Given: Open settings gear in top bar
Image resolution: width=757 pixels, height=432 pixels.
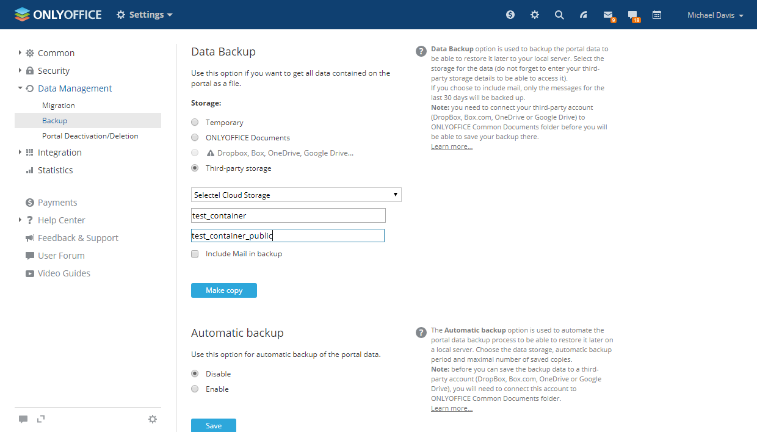Looking at the screenshot, I should pos(535,15).
